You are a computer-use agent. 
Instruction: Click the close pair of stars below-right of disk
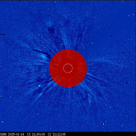point(90,101)
